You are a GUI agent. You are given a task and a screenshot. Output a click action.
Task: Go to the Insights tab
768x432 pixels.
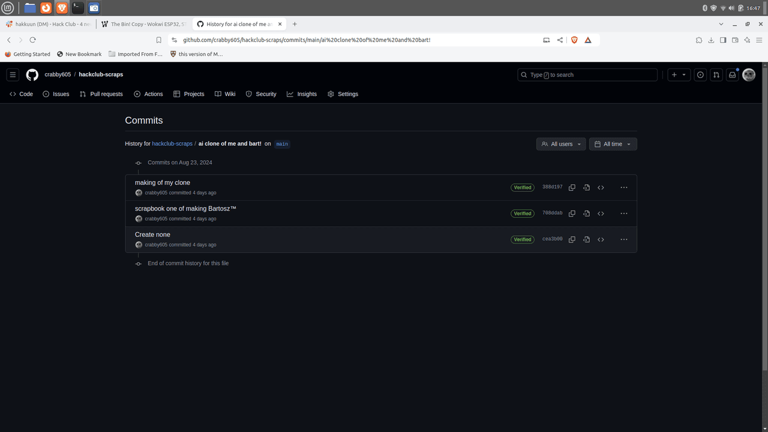coord(302,94)
